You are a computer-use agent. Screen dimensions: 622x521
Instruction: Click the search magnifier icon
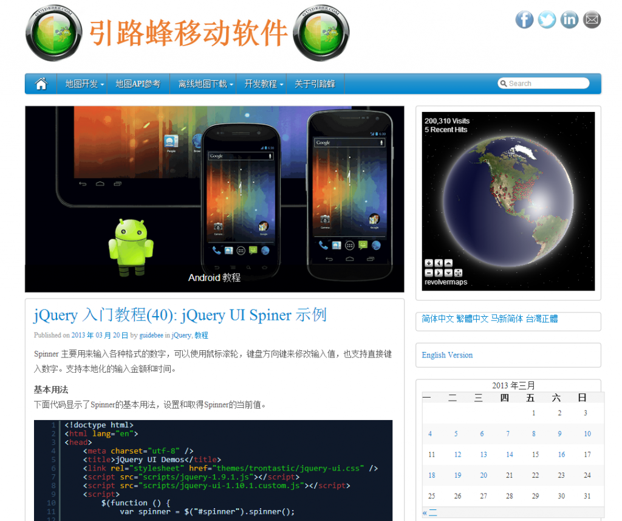504,83
